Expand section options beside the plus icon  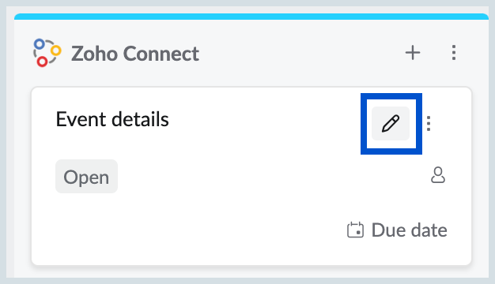coord(454,53)
